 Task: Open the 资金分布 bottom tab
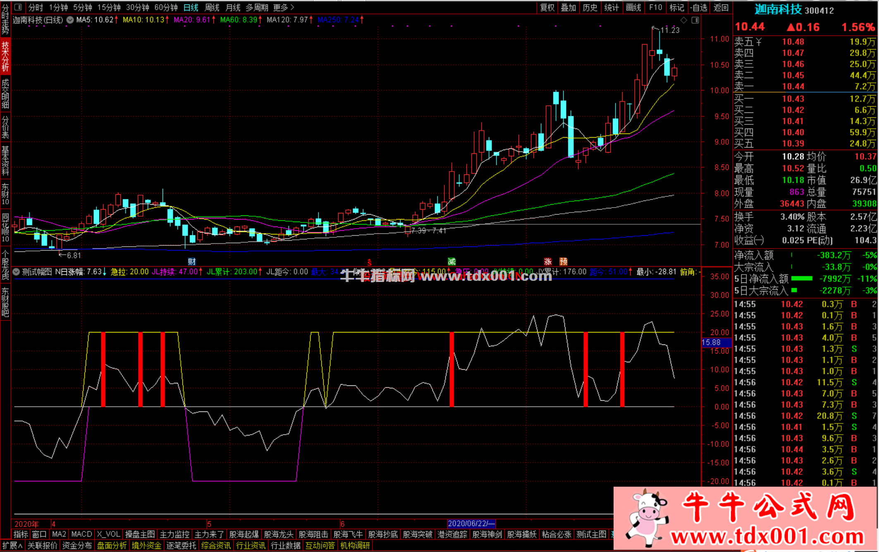pos(77,546)
